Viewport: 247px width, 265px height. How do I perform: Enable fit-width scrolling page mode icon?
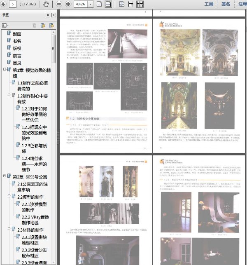click(108, 4)
